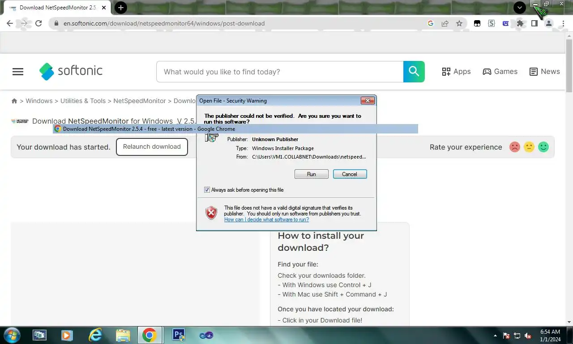
Task: Click the browser forward arrow
Action: point(24,23)
